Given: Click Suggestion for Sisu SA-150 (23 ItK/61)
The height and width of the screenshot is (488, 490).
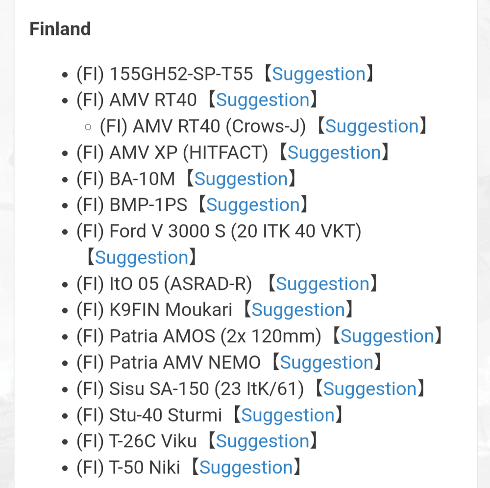Looking at the screenshot, I should tap(370, 389).
